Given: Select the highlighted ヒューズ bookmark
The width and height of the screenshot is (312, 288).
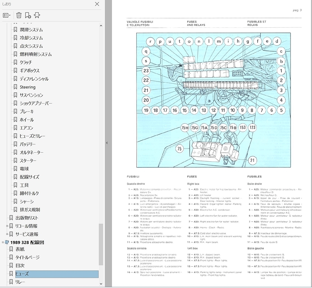Looking at the screenshot, I should click(x=57, y=274).
